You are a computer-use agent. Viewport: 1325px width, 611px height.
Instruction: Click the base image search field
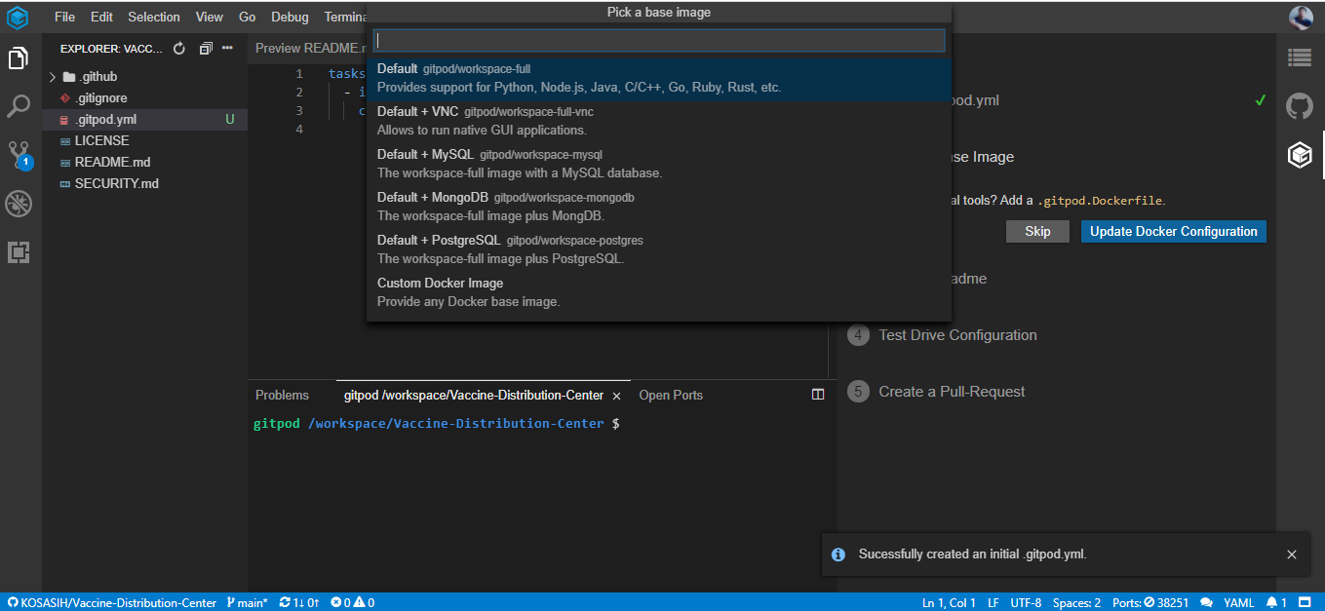tap(659, 40)
